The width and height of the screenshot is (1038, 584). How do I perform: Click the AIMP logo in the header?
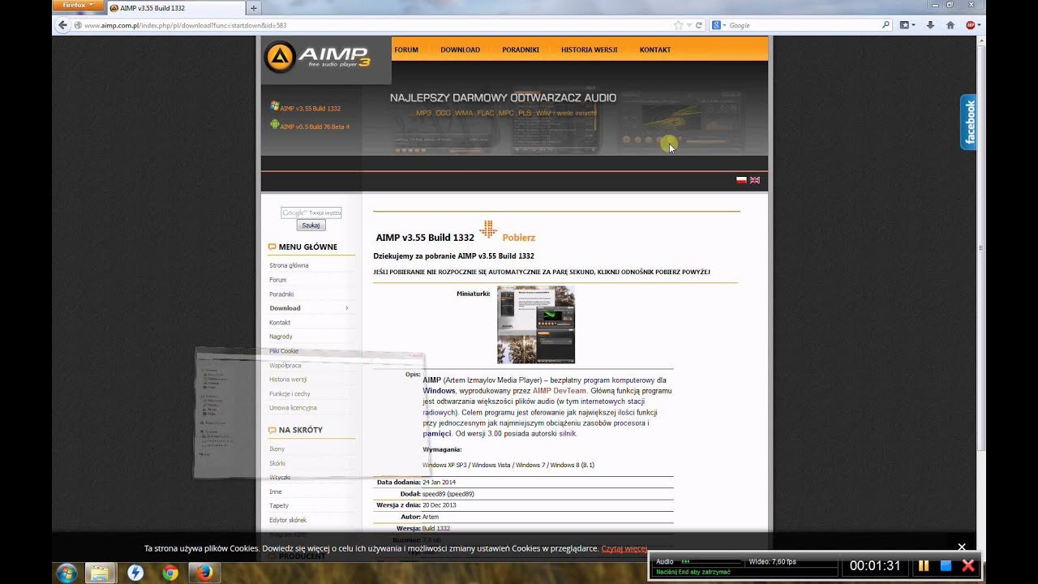pyautogui.click(x=318, y=57)
